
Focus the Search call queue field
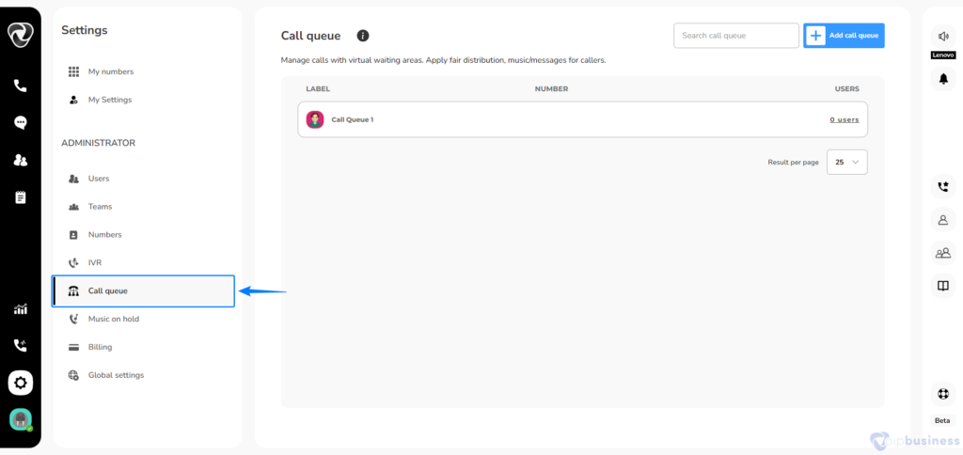[735, 36]
